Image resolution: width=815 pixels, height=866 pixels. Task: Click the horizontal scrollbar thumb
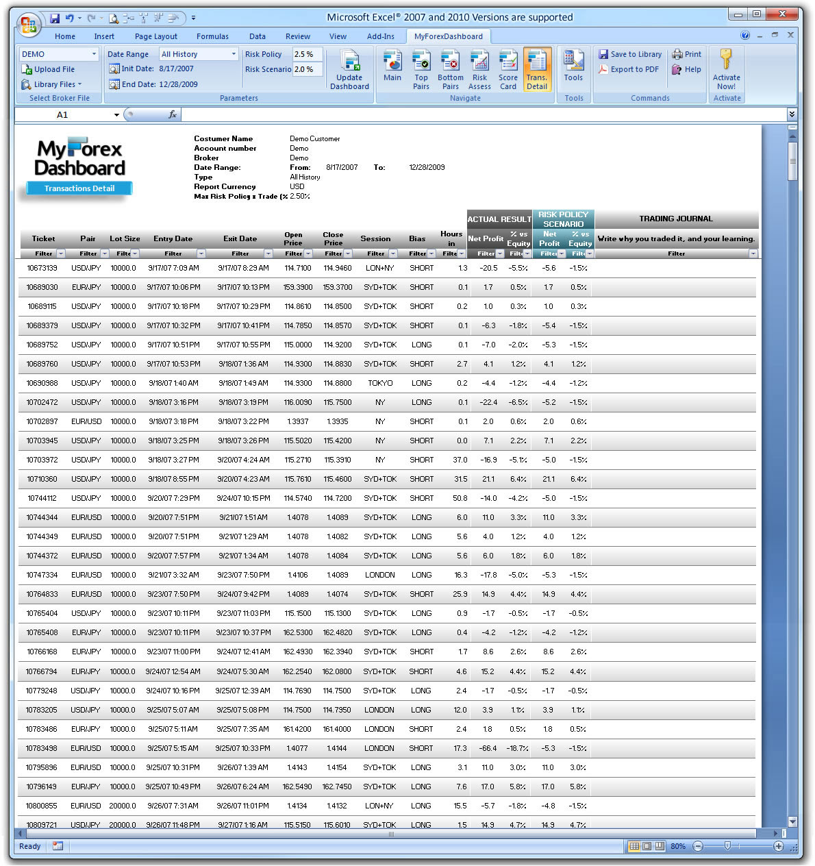tap(391, 834)
